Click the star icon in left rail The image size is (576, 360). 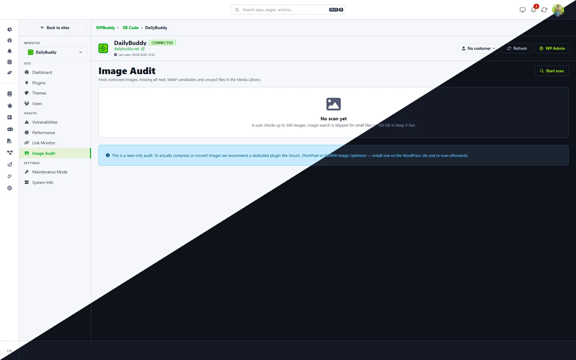(x=10, y=106)
